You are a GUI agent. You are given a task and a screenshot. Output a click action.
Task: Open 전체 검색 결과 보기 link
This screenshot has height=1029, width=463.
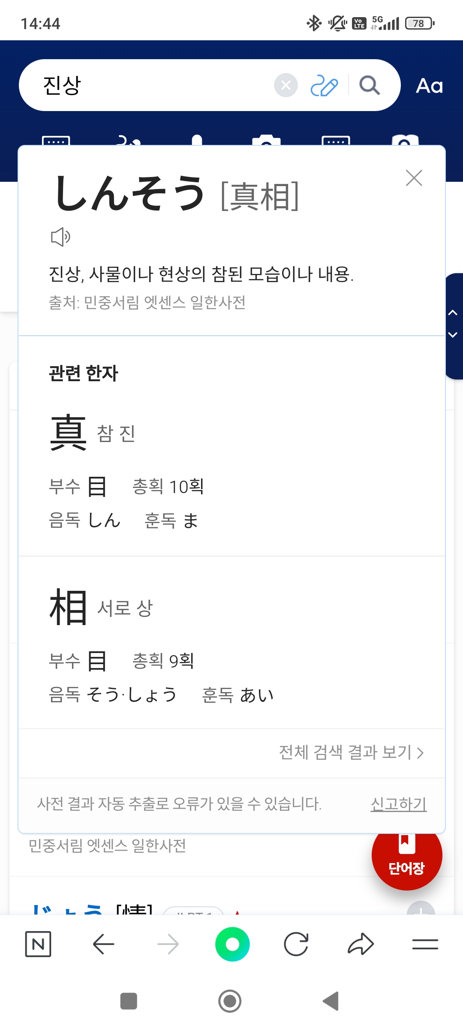tap(351, 752)
